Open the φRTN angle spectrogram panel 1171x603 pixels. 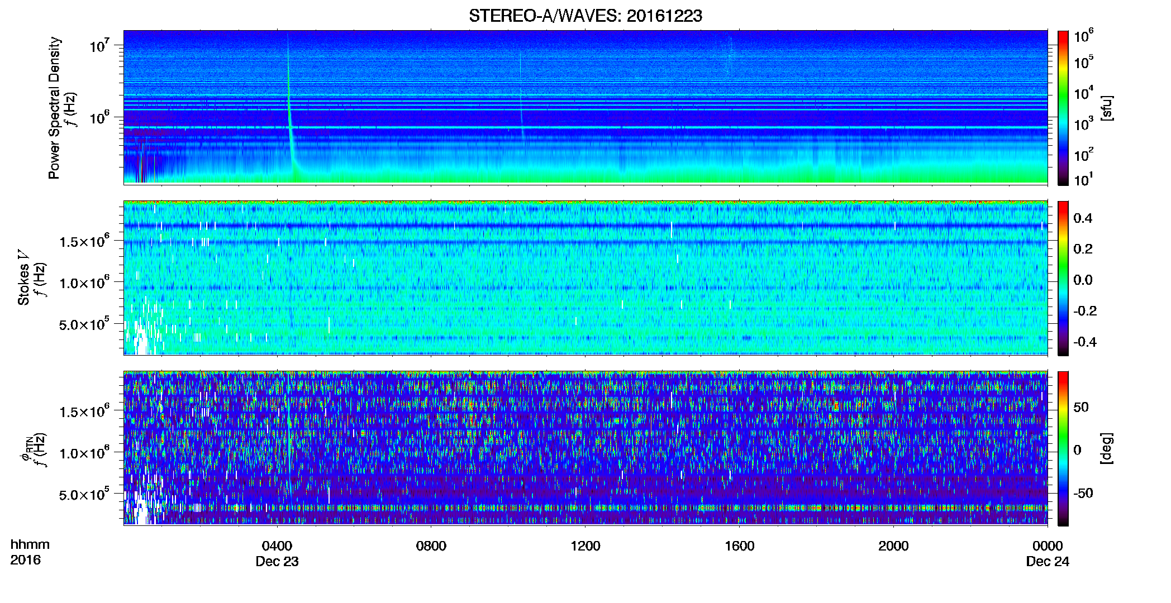585,448
